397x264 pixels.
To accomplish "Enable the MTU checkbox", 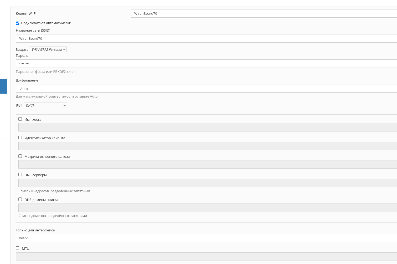I will 18,248.
